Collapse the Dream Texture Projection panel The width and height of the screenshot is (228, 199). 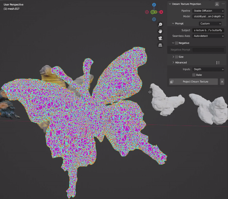pos(170,4)
